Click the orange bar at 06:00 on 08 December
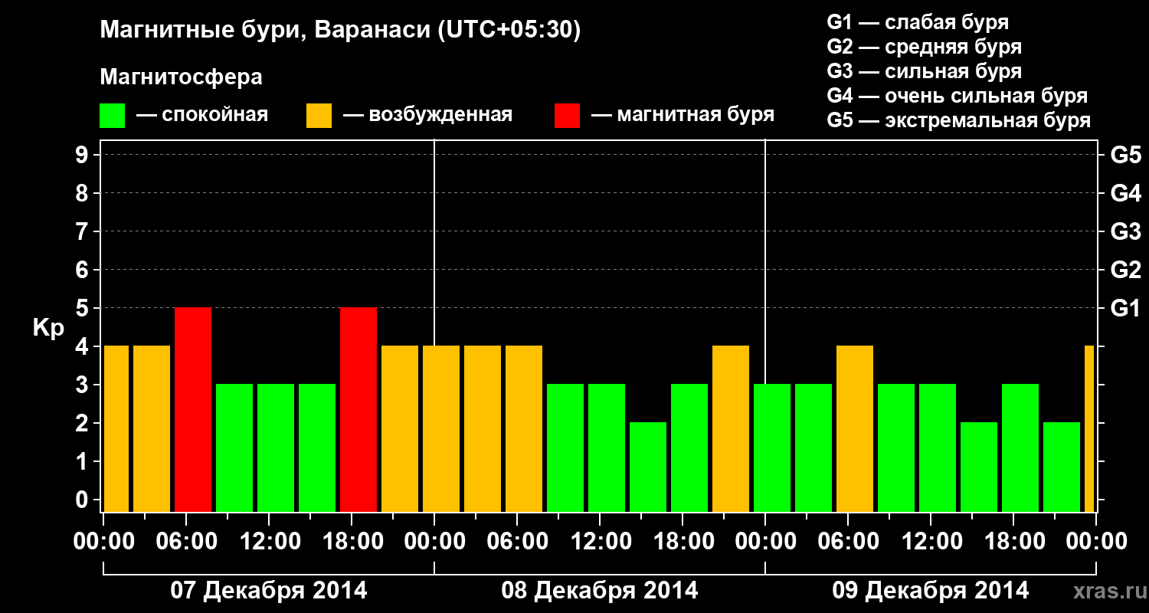Viewport: 1149px width, 613px height. (524, 429)
